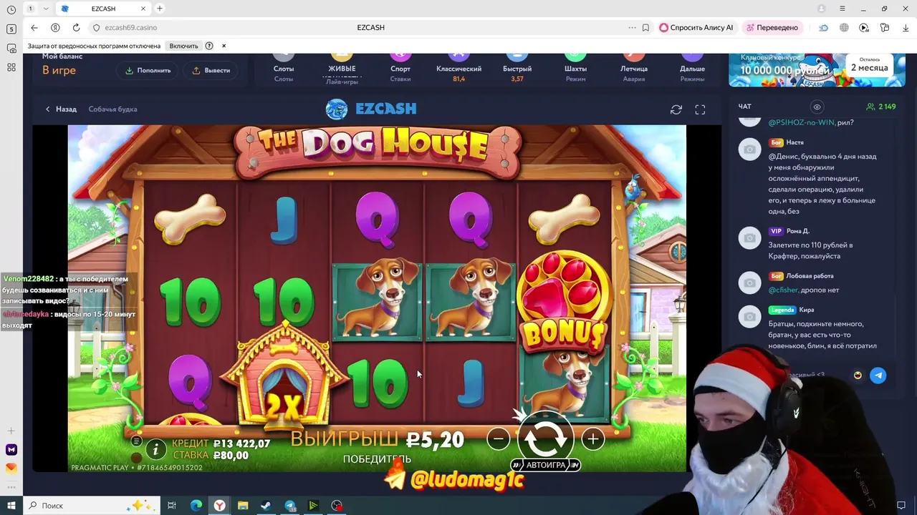Open Yandex home button
This screenshot has width=917, height=515.
tap(55, 27)
